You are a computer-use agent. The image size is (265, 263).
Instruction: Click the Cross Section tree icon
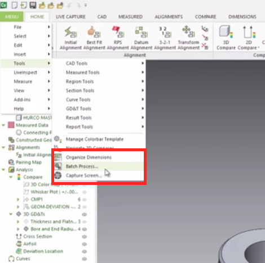(x=19, y=237)
